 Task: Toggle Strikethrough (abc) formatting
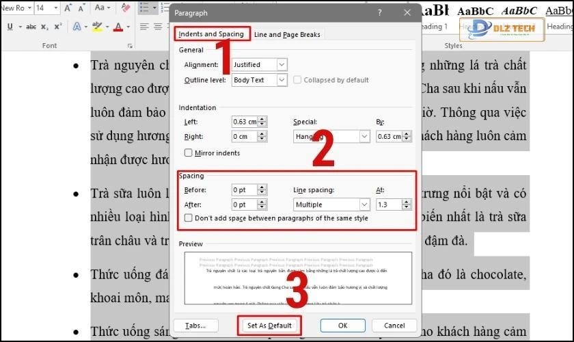point(31,27)
